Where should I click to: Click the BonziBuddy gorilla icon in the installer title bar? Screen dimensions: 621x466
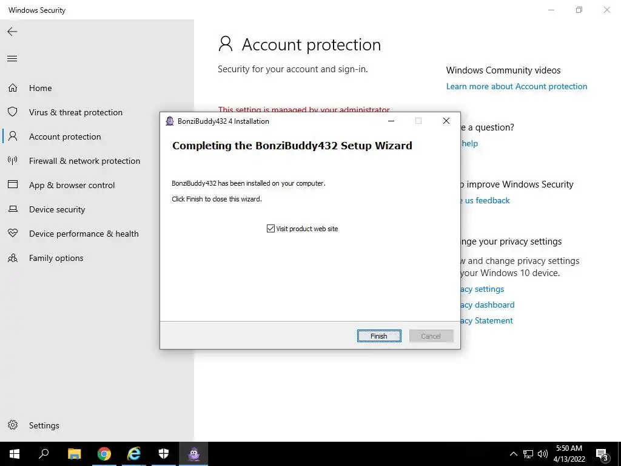pos(170,121)
